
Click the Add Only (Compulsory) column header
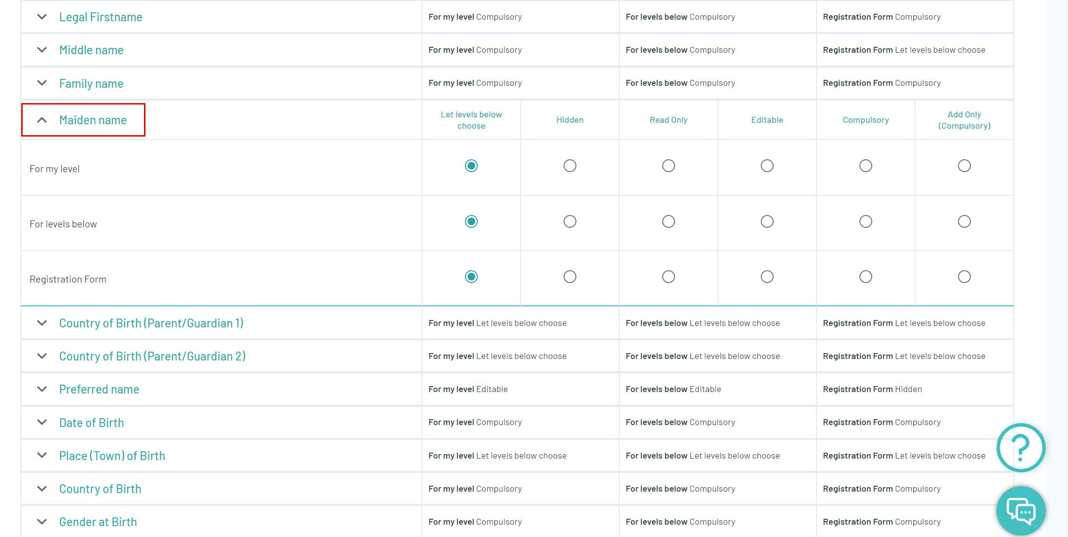pyautogui.click(x=964, y=120)
